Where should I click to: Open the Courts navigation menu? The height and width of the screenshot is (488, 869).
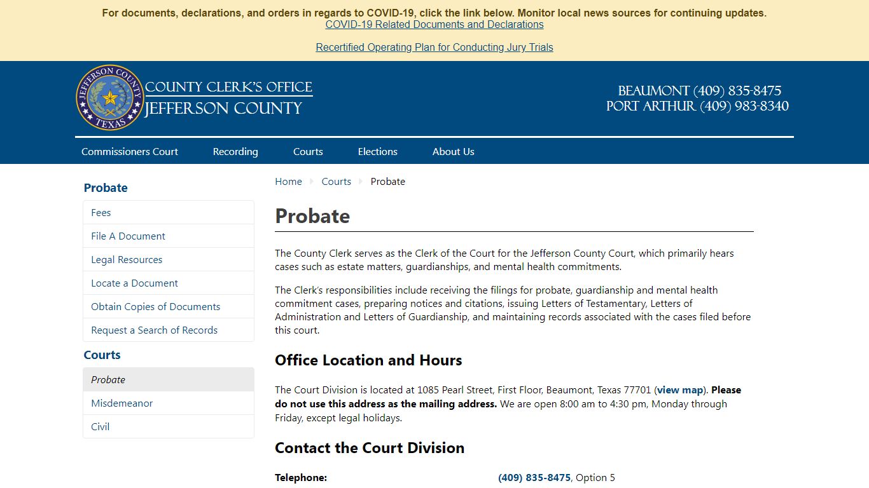click(308, 151)
